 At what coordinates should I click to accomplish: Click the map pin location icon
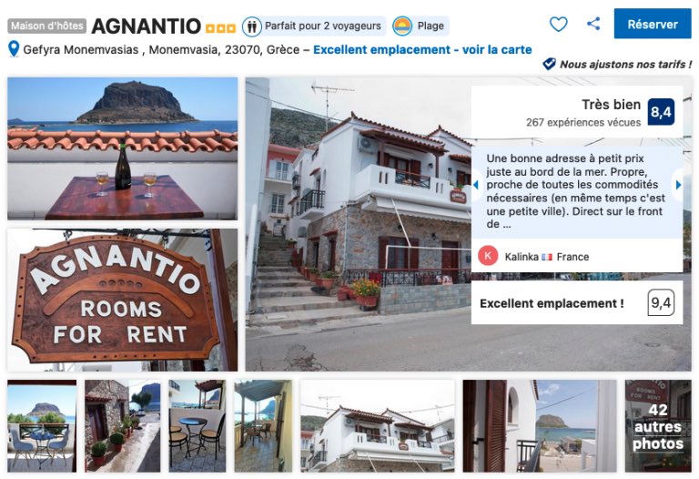click(14, 49)
